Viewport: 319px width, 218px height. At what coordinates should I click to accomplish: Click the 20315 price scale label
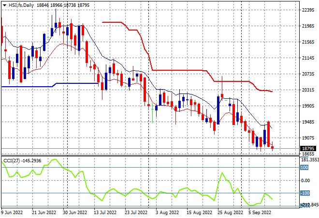pos(308,90)
